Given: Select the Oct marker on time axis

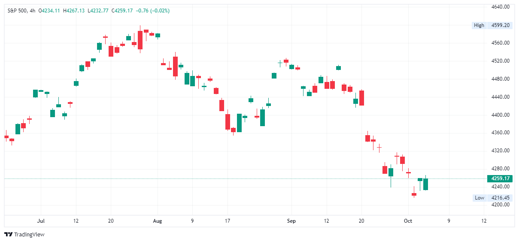Looking at the screenshot, I should (408, 221).
